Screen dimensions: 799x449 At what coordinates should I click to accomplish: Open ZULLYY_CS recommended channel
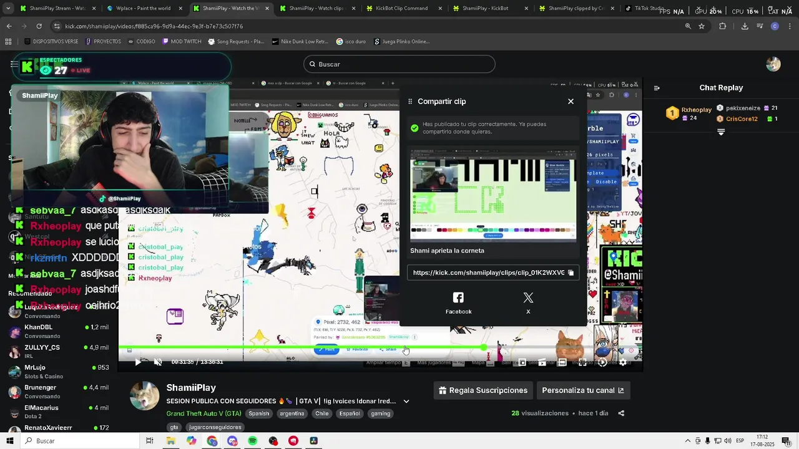[x=59, y=351]
